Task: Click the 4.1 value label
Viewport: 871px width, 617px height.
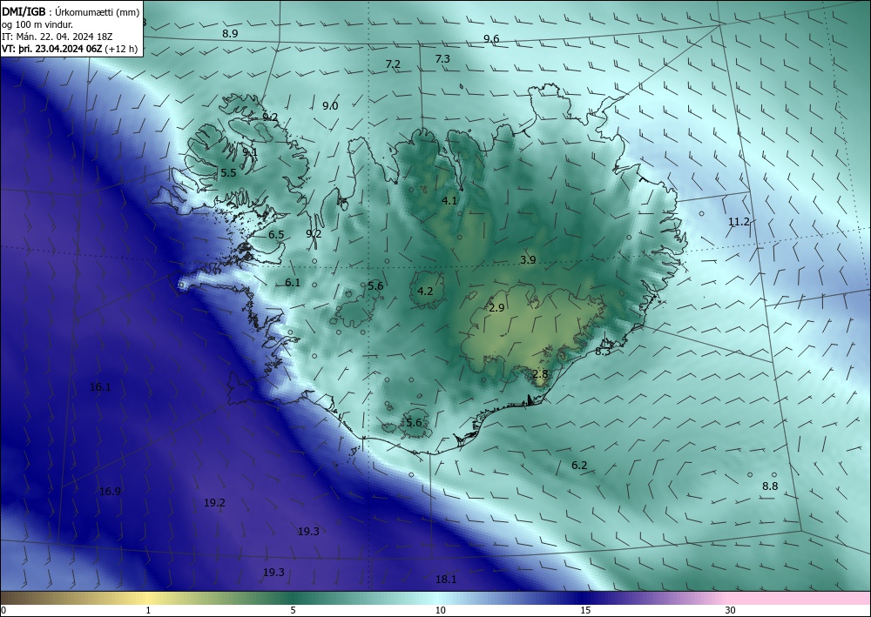Action: pos(449,201)
